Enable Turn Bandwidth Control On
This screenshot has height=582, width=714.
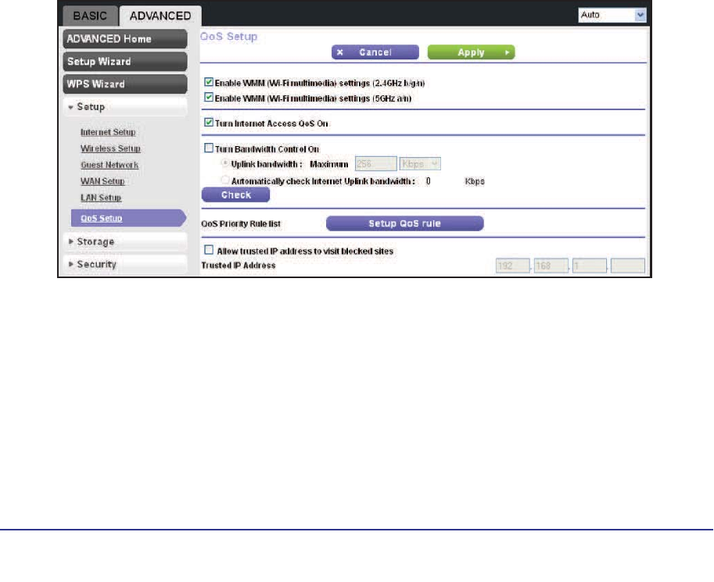(x=209, y=148)
